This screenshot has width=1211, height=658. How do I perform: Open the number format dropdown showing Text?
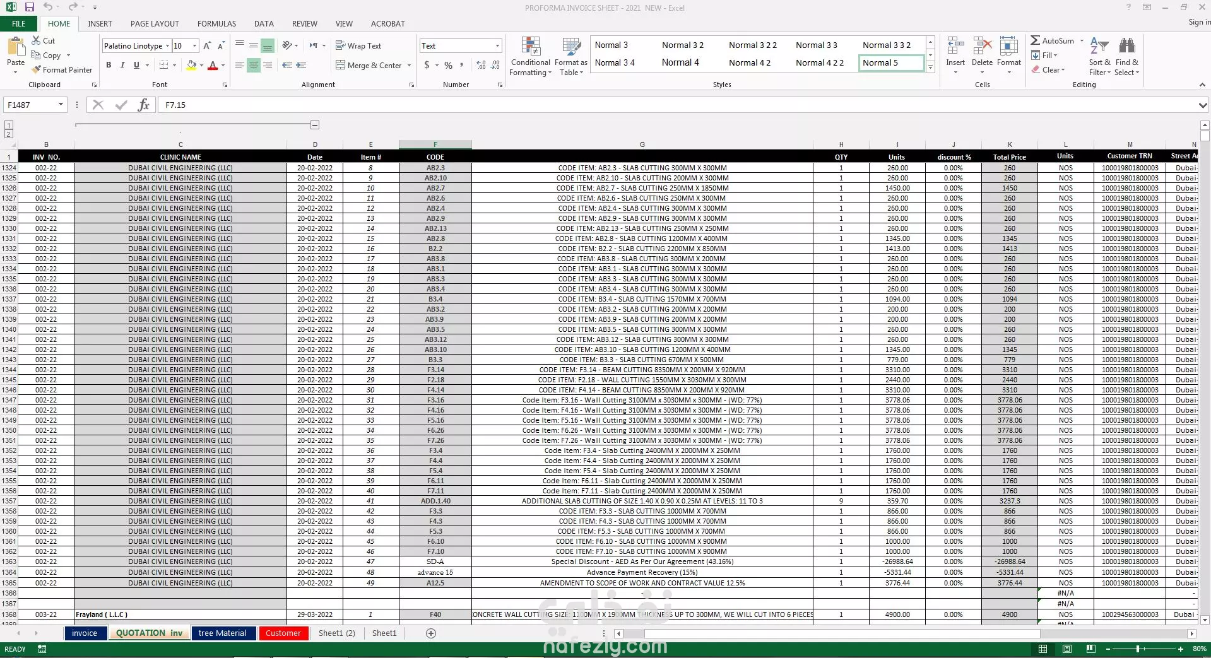(x=497, y=45)
